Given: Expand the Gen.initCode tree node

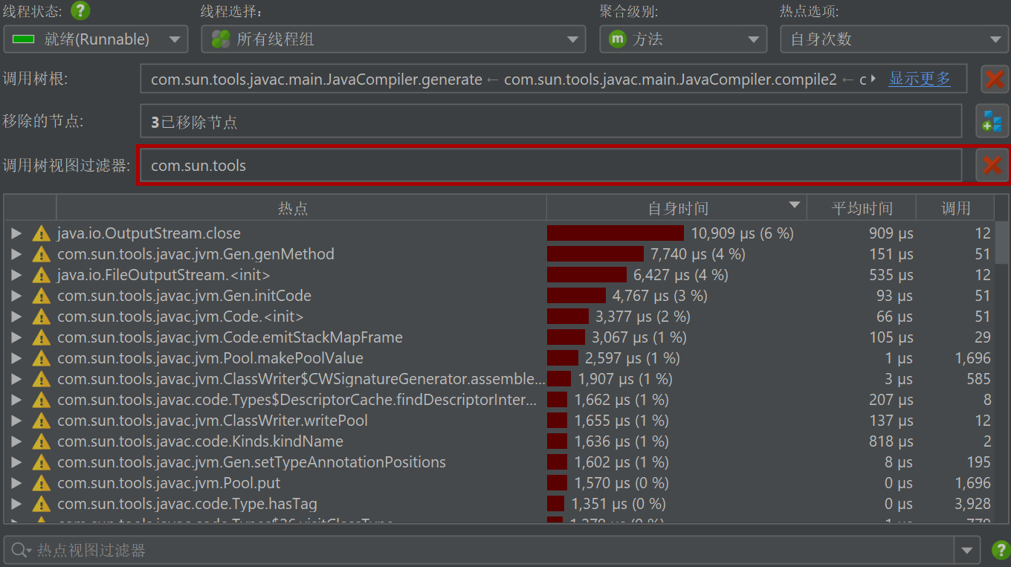Looking at the screenshot, I should pos(16,296).
